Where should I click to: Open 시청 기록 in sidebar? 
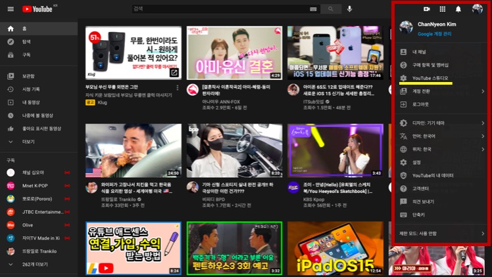(x=39, y=89)
